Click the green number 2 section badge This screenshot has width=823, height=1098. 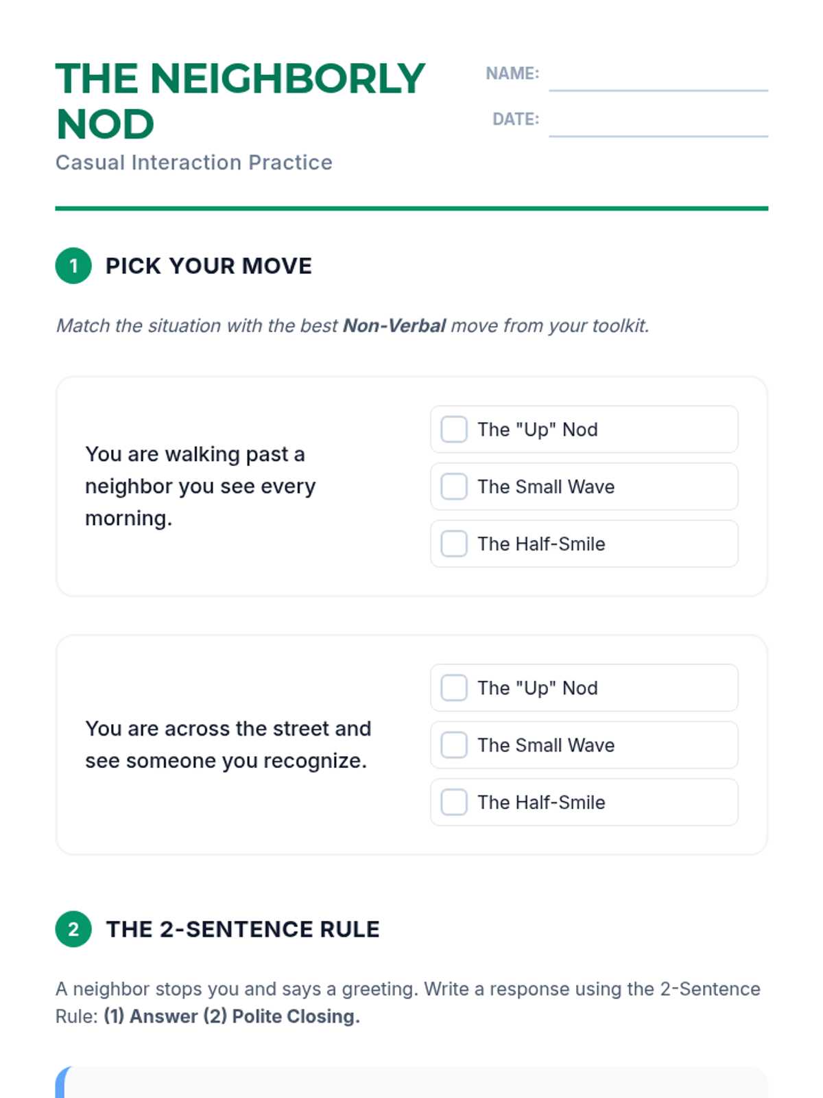73,929
